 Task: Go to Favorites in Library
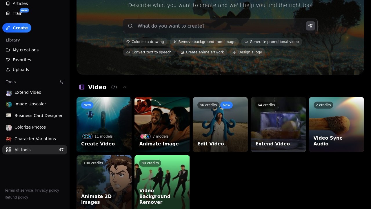(x=22, y=60)
